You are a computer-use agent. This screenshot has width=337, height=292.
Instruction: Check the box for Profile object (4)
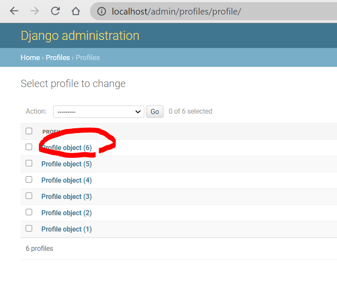(x=29, y=180)
